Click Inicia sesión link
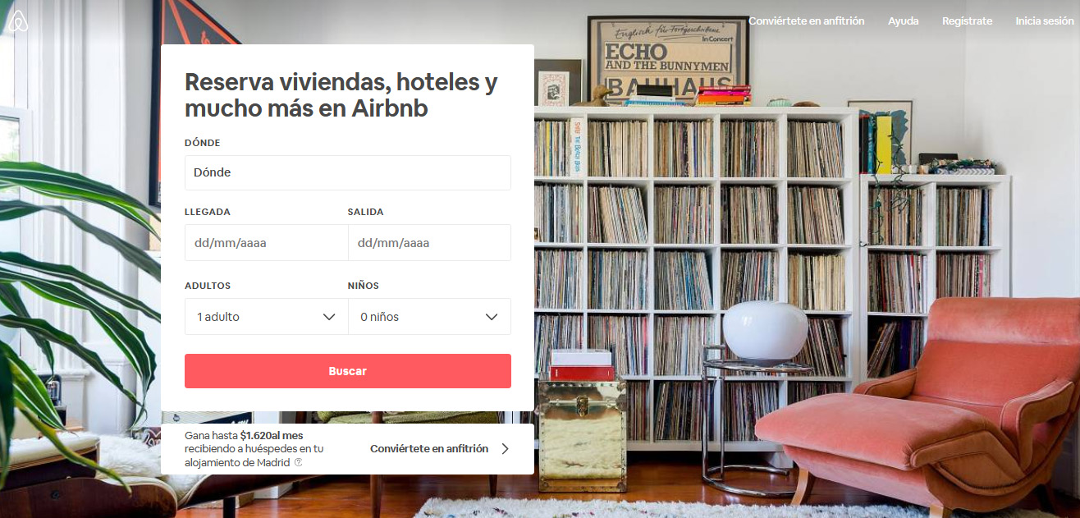Image resolution: width=1080 pixels, height=518 pixels. point(1044,21)
